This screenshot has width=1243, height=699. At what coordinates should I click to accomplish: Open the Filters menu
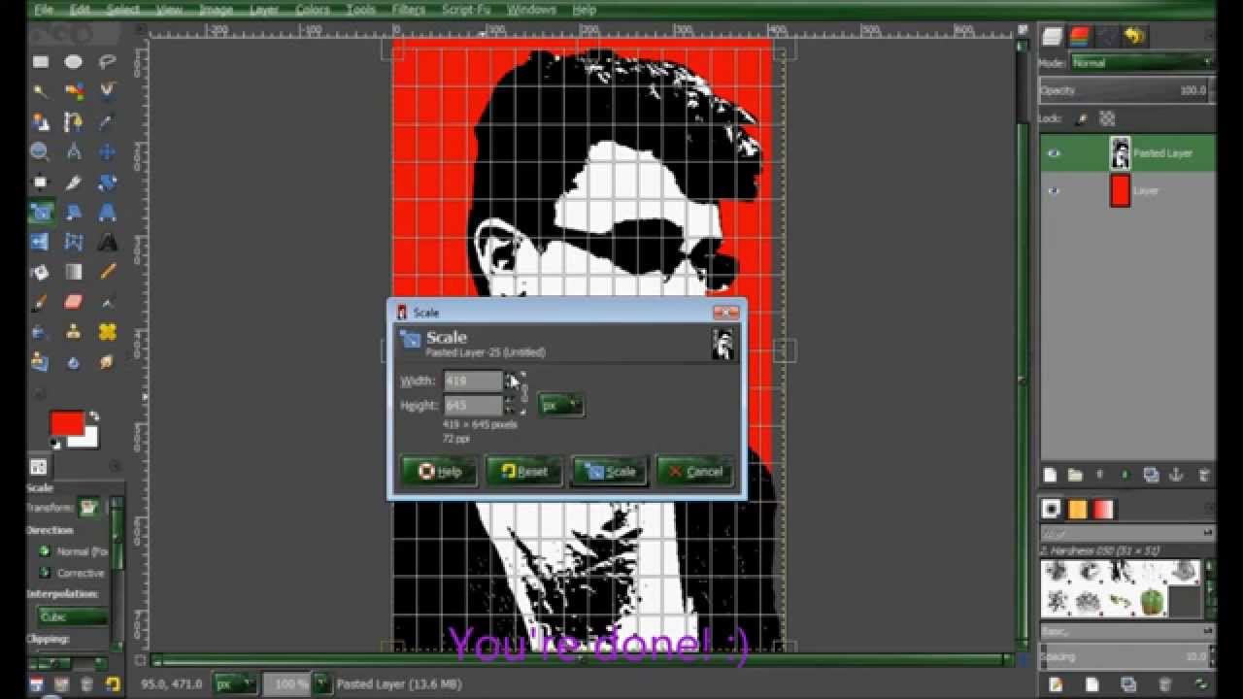(409, 10)
